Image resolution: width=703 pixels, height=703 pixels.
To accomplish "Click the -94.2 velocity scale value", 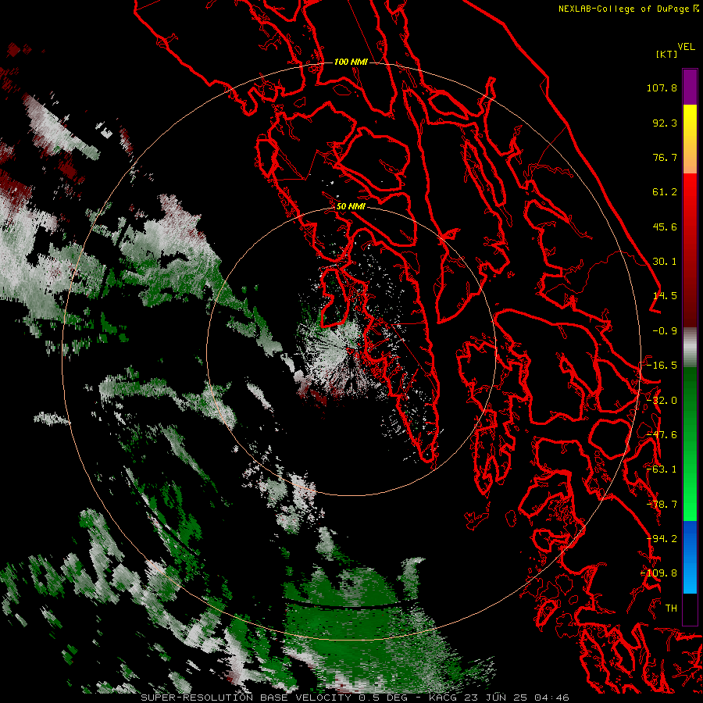I will [662, 539].
